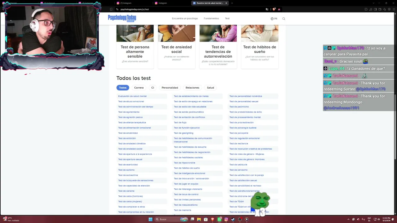
Task: Filter tests by Personalidad
Action: [170, 88]
